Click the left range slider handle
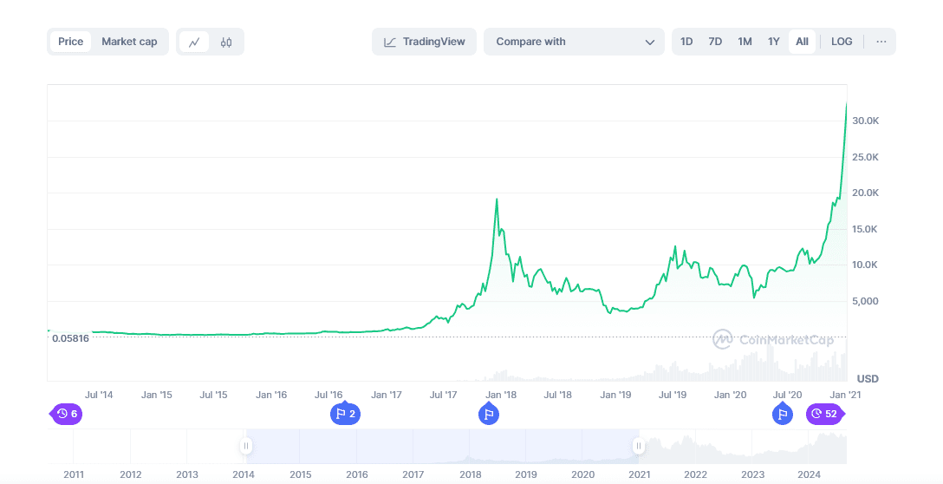 coord(246,446)
